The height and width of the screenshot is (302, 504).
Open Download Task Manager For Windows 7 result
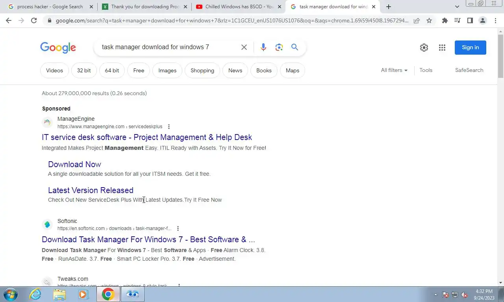coord(148,239)
